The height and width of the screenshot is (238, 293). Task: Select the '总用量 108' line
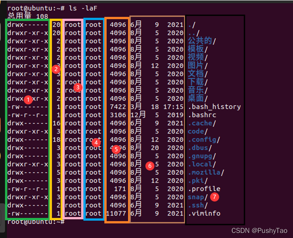(x=28, y=16)
